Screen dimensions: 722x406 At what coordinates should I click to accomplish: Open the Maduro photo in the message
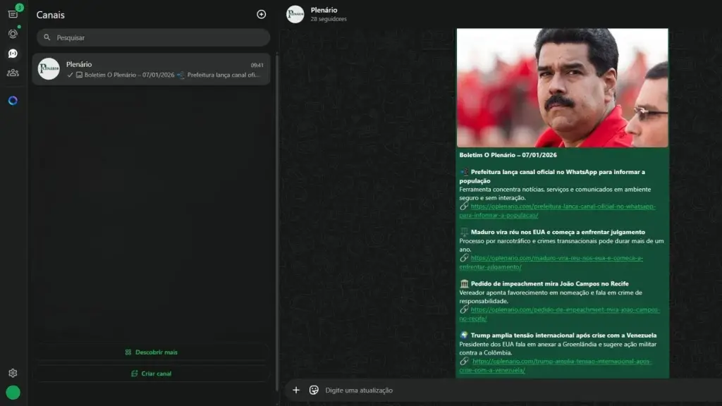562,87
